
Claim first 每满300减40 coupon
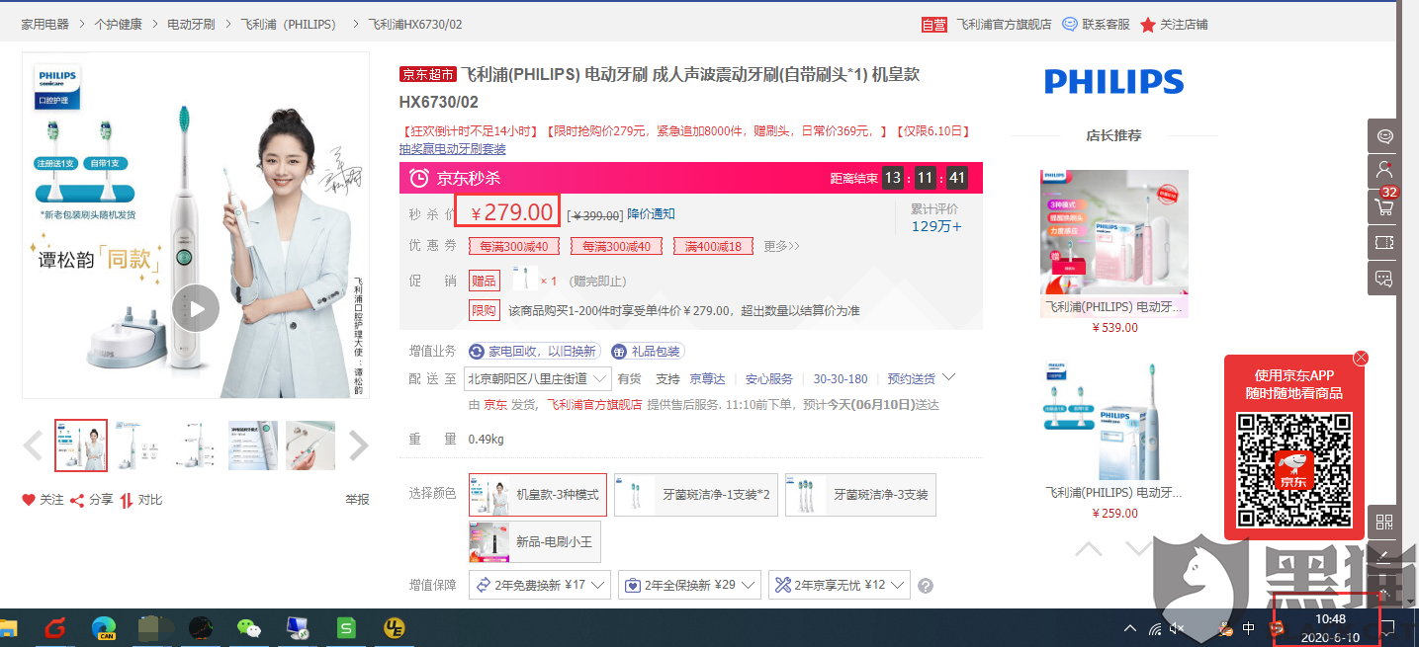point(514,246)
